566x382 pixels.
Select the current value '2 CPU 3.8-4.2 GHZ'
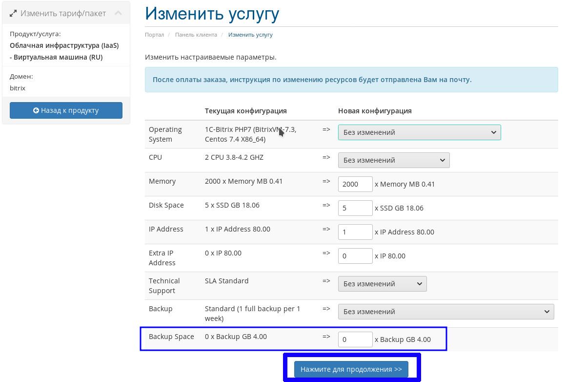point(234,157)
